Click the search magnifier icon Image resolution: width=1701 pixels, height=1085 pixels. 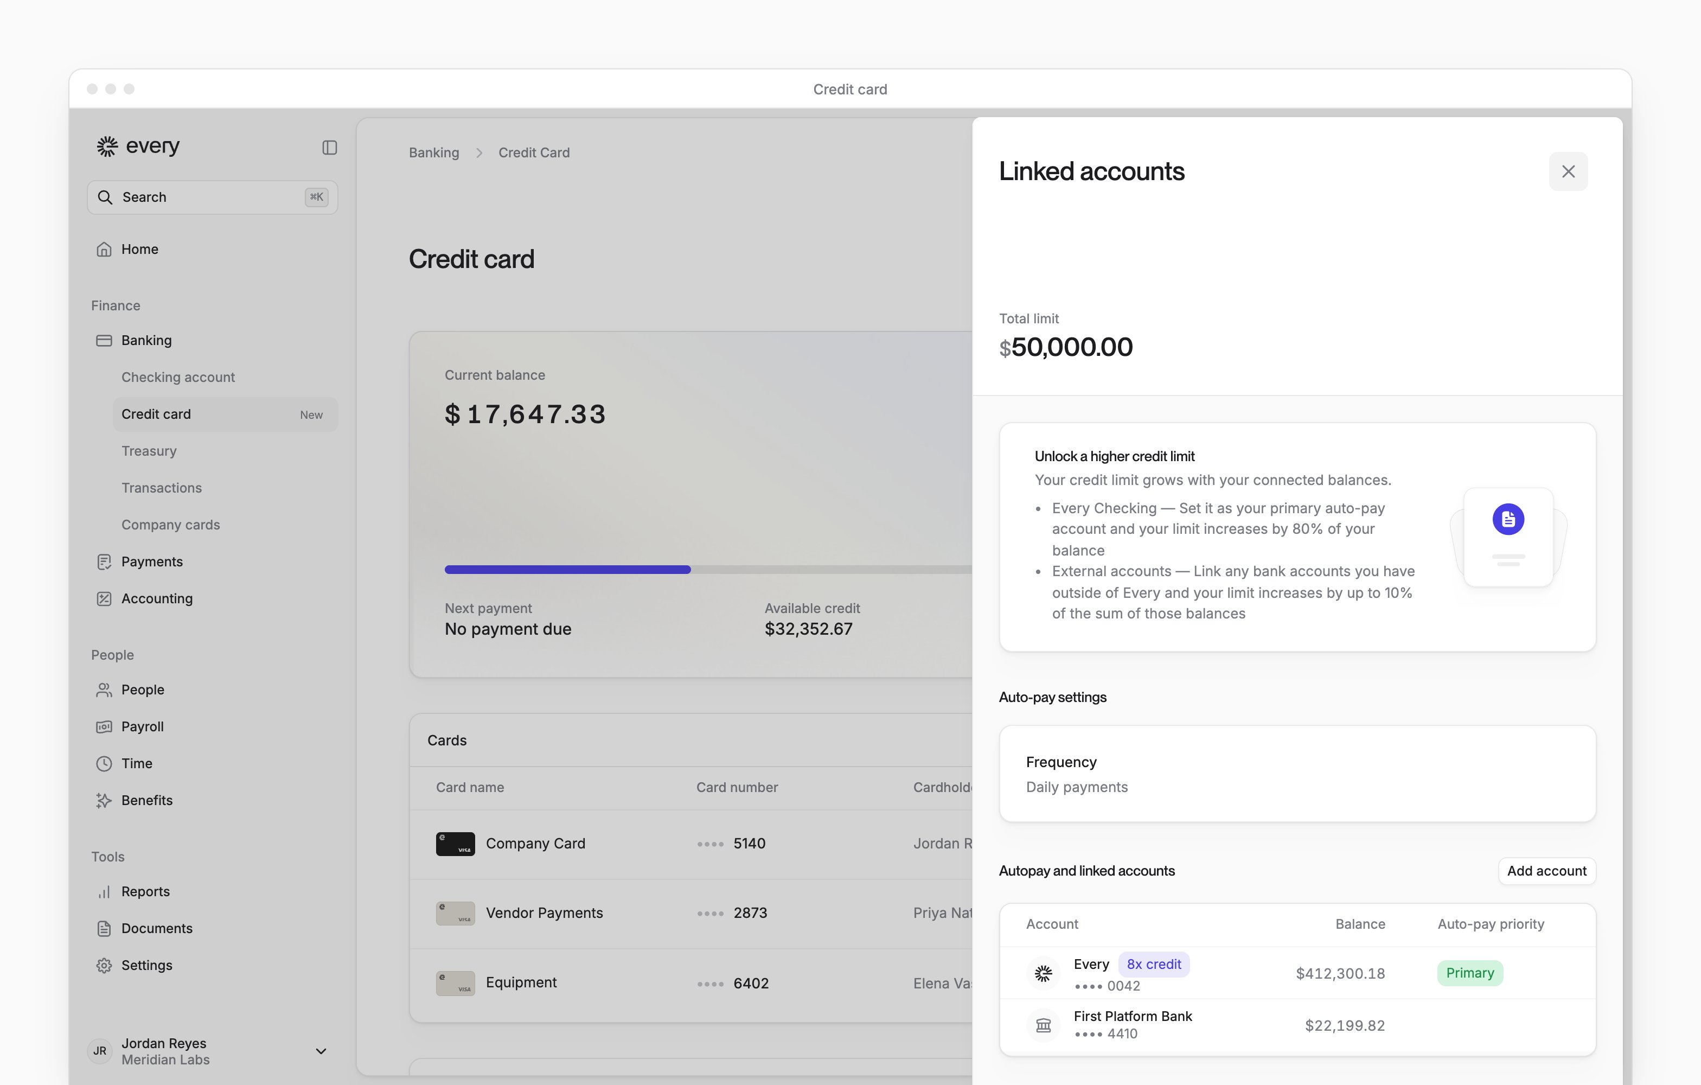coord(105,197)
